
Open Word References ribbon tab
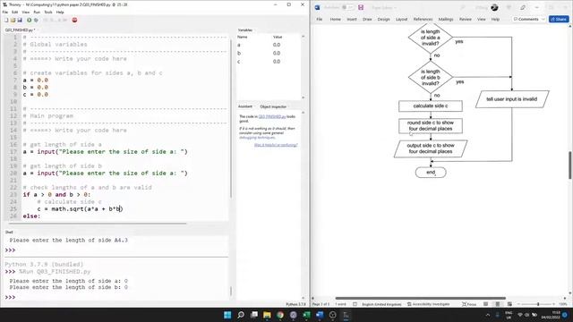[423, 19]
